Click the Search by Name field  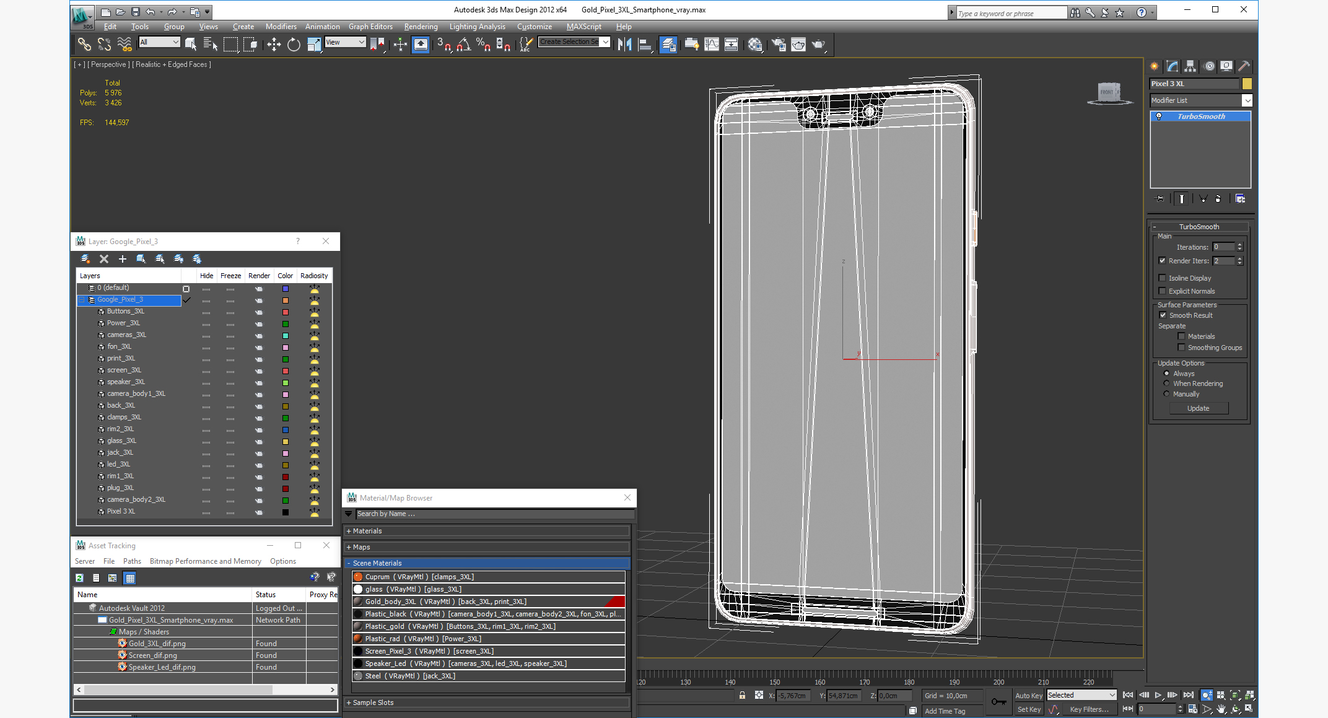[495, 514]
